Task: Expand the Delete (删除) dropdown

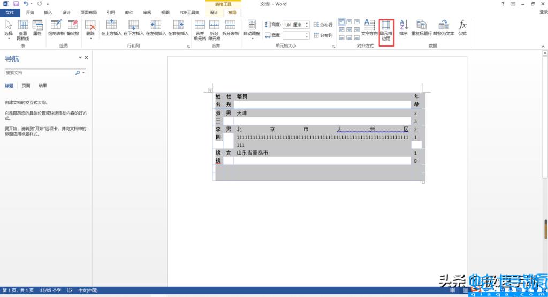Action: tap(90, 29)
